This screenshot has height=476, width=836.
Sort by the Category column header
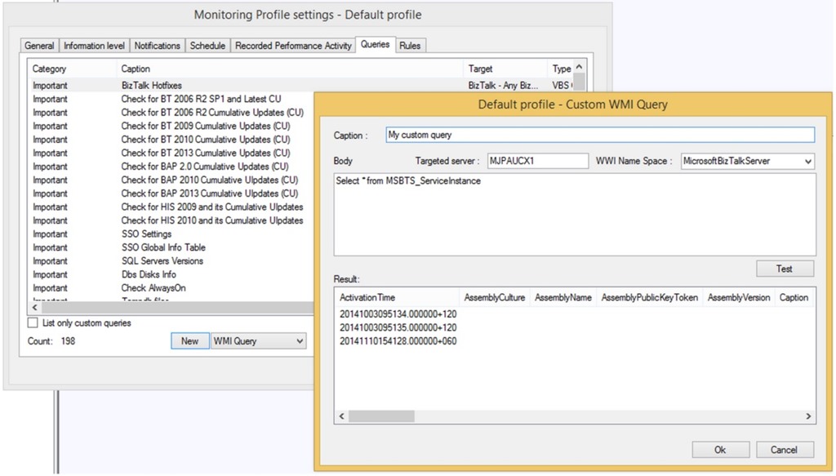point(73,69)
